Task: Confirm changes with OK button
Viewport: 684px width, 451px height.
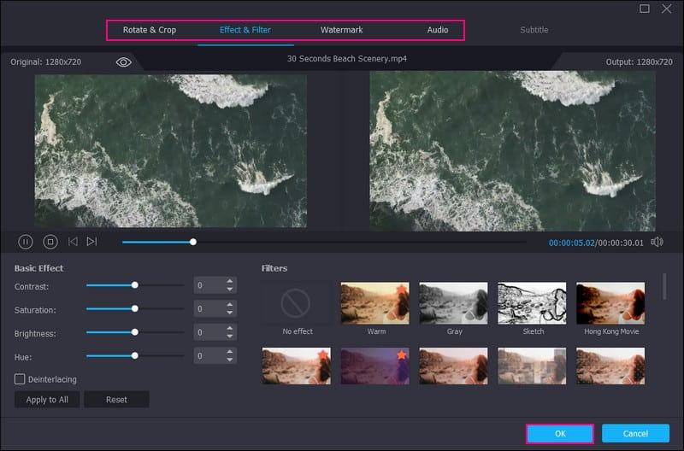Action: (x=560, y=434)
